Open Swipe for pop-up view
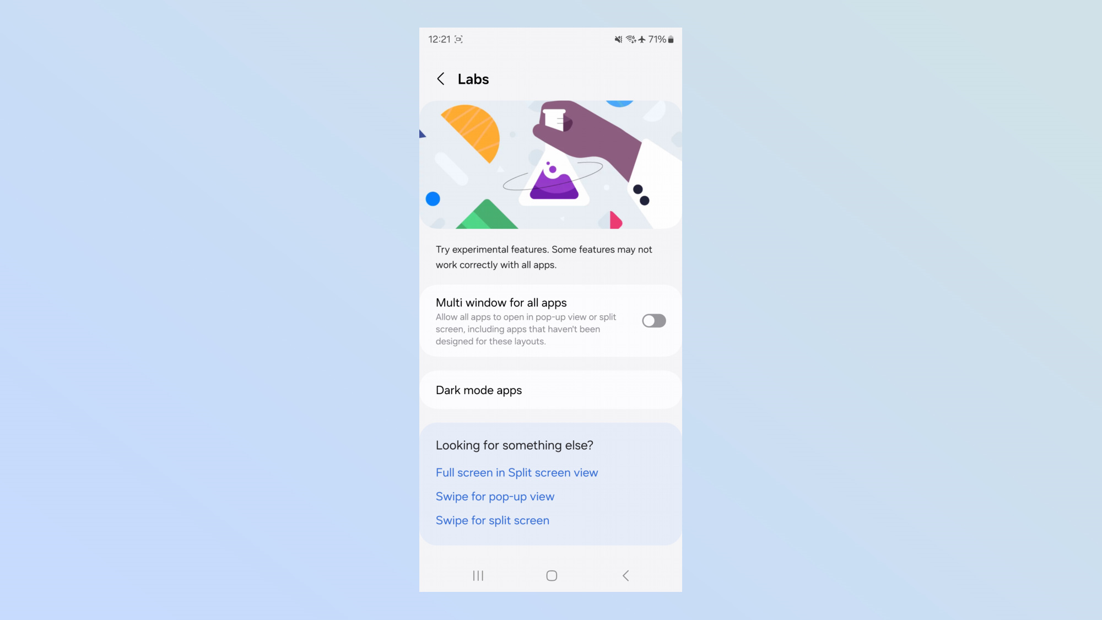Viewport: 1102px width, 620px height. pyautogui.click(x=494, y=496)
